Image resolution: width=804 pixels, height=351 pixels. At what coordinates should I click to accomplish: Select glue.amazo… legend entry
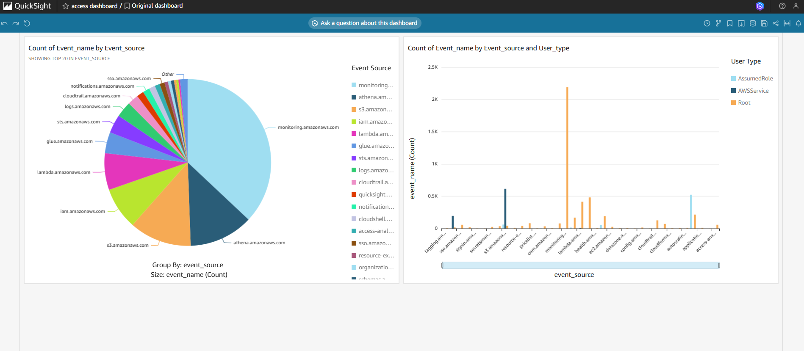coord(373,146)
